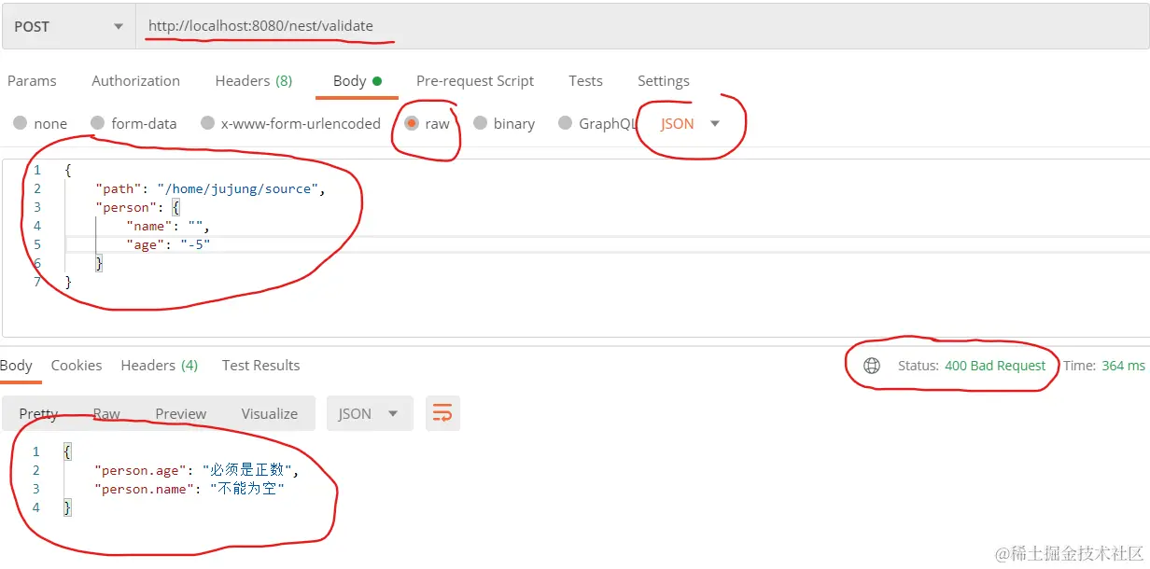
Task: Toggle the wrap lines icon
Action: (442, 414)
